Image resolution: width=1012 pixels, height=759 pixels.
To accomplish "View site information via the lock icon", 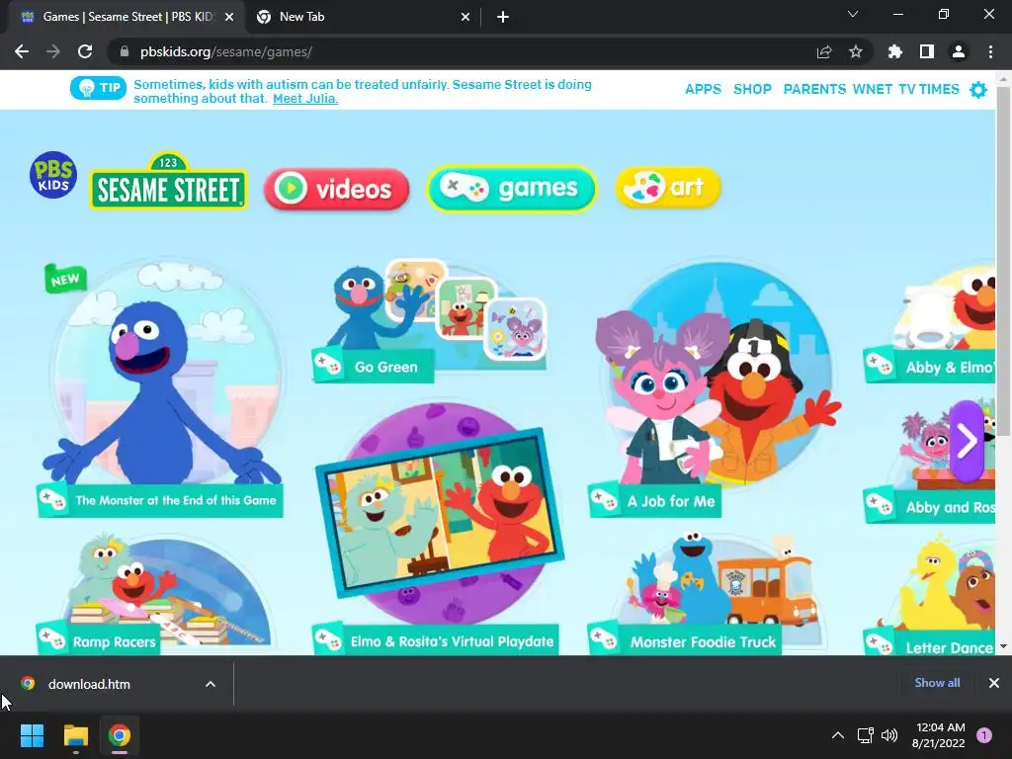I will (x=125, y=51).
